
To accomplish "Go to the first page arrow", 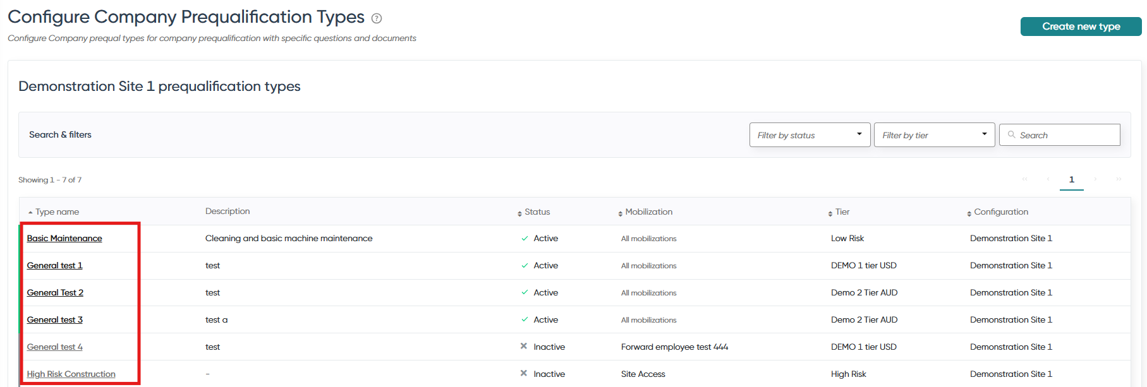I will point(1024,179).
